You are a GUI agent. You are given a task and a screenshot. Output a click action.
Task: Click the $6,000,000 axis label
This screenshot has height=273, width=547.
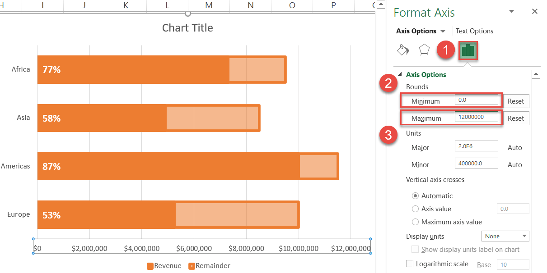[x=194, y=248]
